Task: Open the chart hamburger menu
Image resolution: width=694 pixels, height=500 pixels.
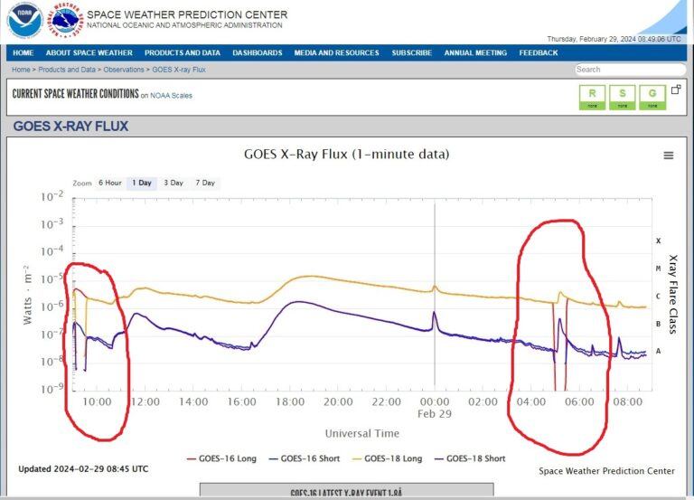Action: coord(669,156)
